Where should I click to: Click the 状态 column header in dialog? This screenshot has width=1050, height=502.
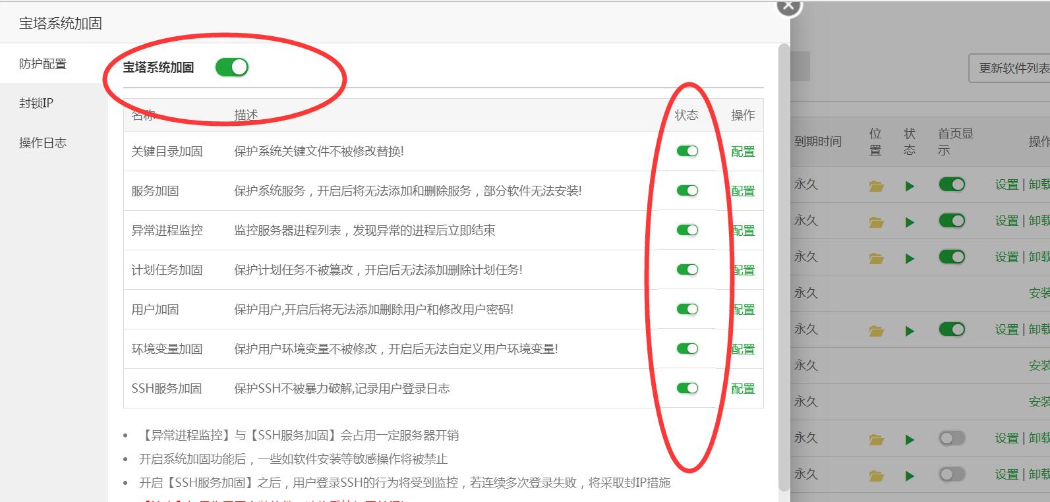(x=686, y=115)
